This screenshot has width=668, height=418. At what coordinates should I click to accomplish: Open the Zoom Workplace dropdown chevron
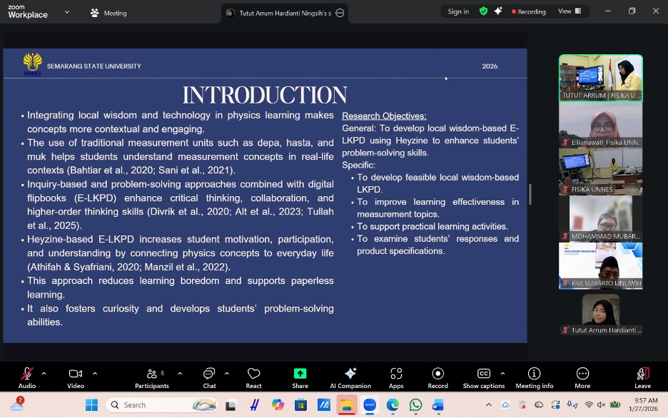point(67,12)
